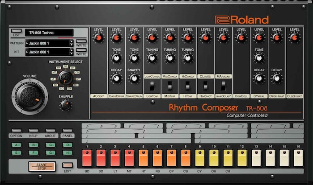
Task: Click the Snare Drum Snappy knob
Action: tap(134, 78)
